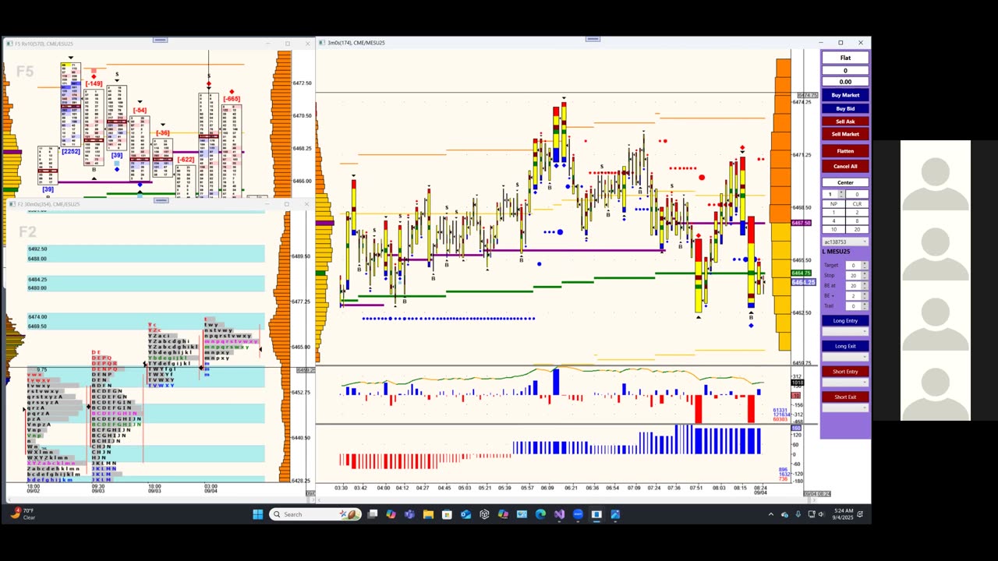
Task: Click the Short Exit button
Action: (x=845, y=397)
